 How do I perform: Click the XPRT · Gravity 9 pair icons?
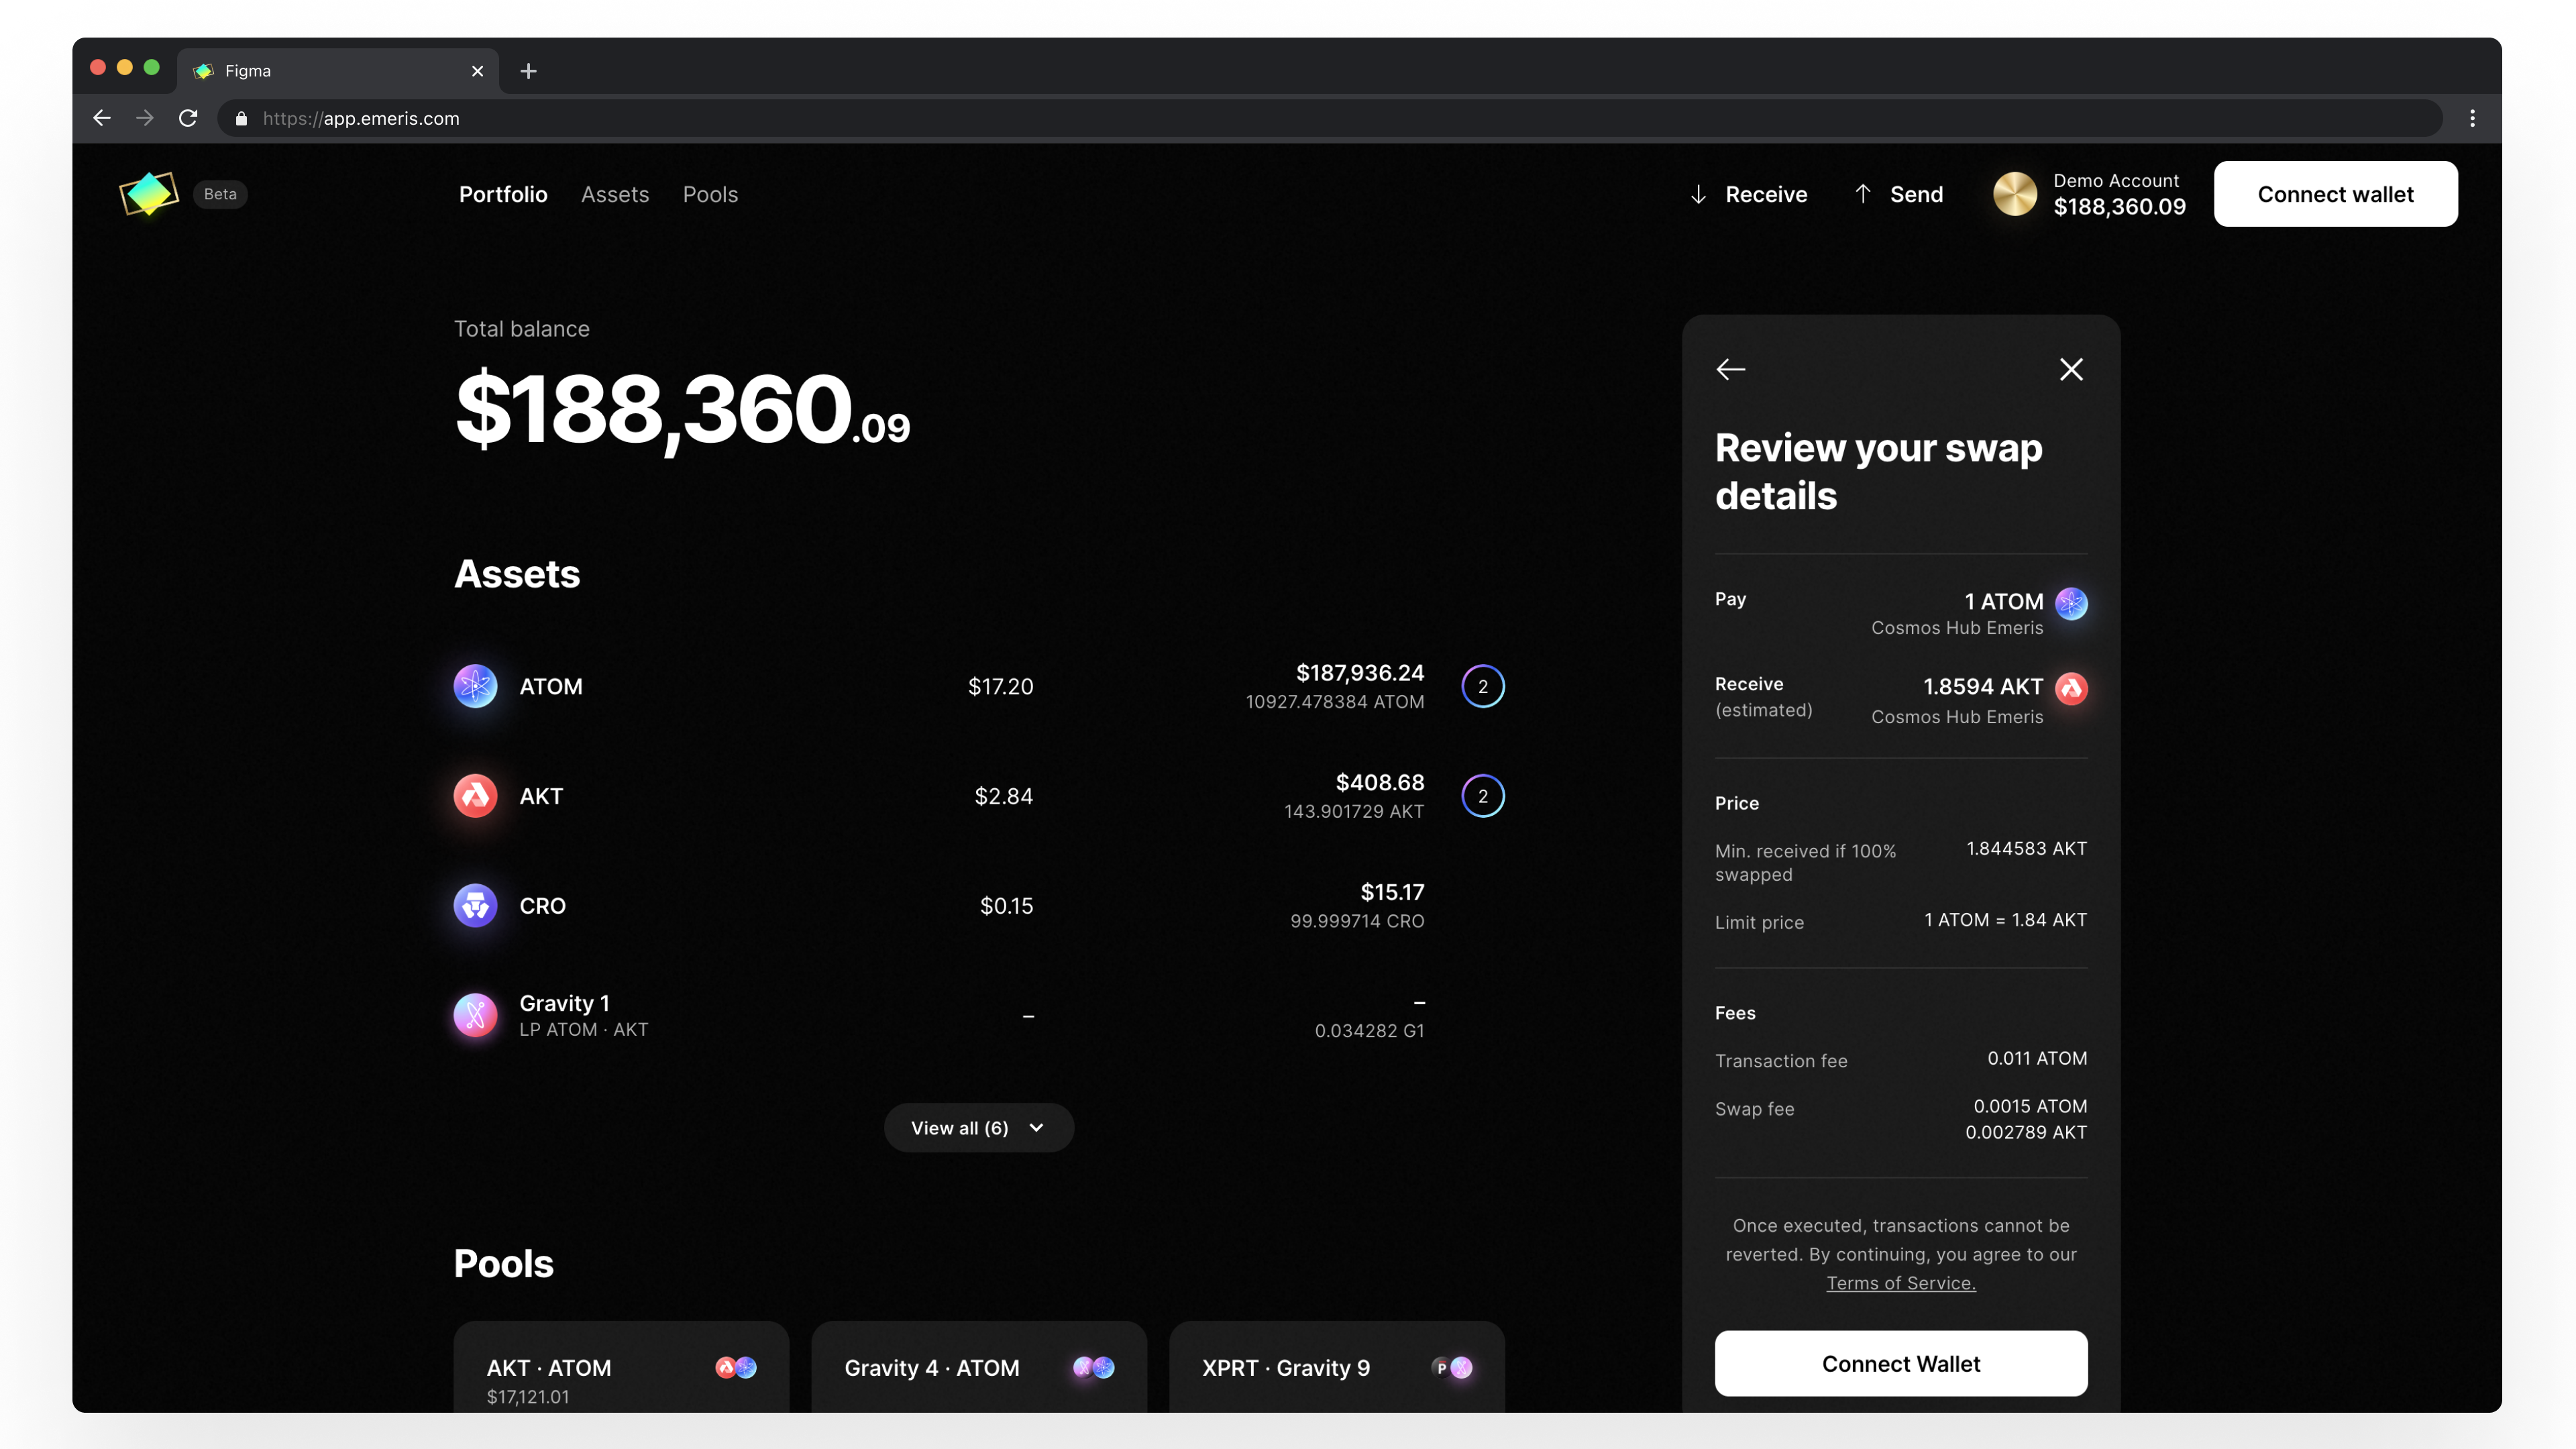click(x=1452, y=1367)
